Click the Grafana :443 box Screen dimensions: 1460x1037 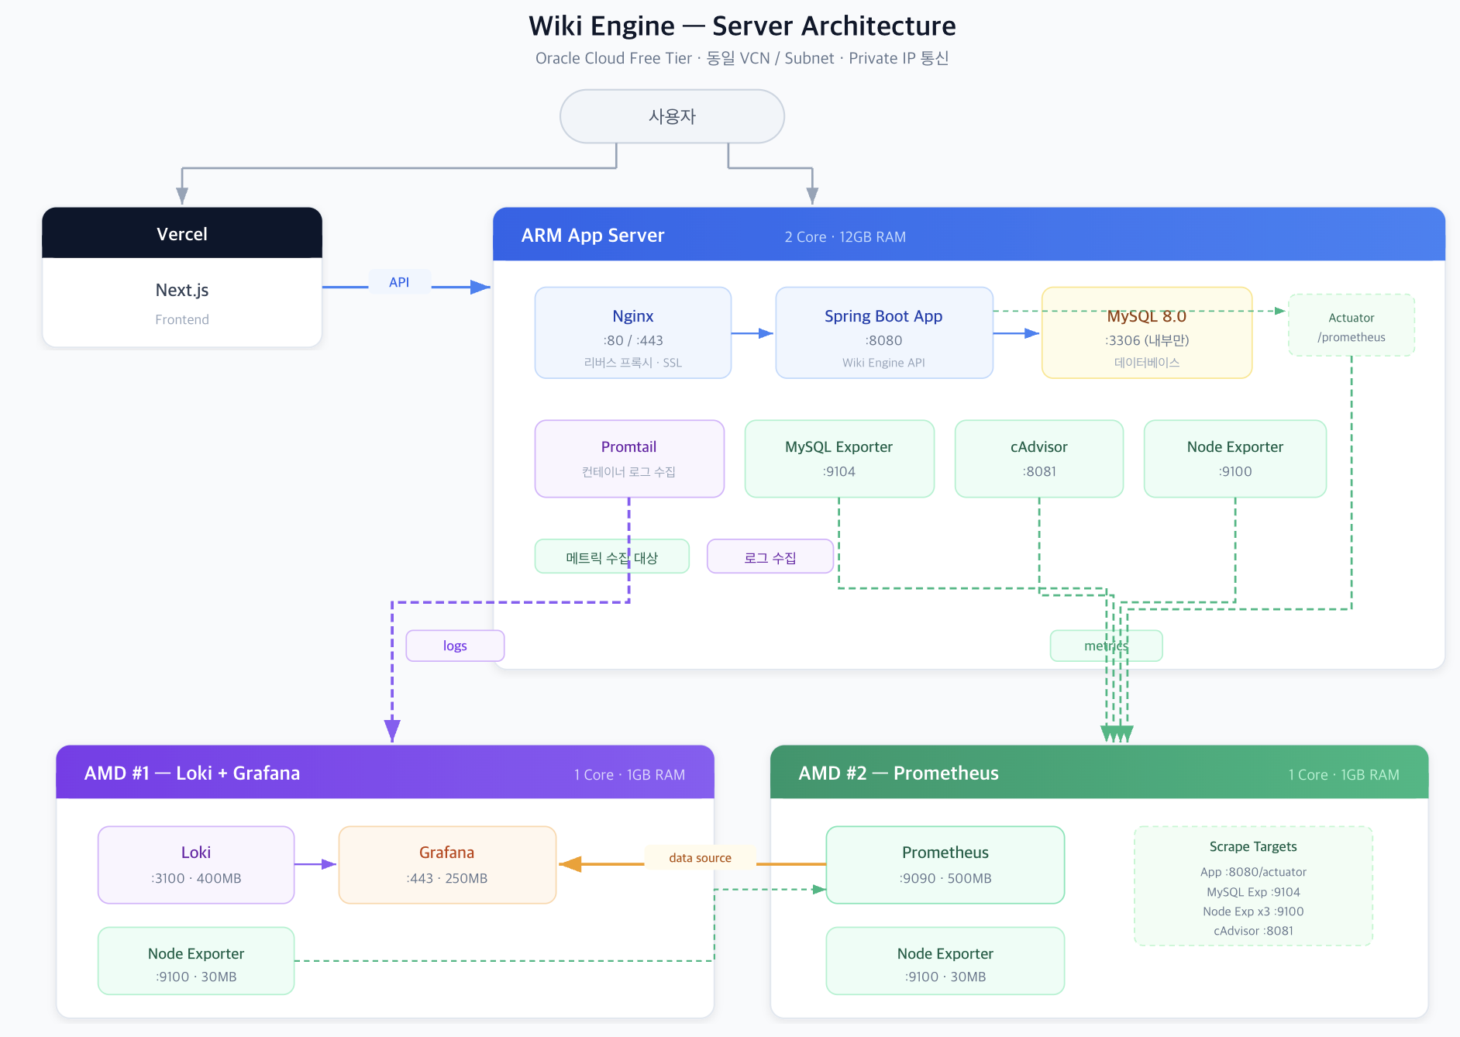447,864
